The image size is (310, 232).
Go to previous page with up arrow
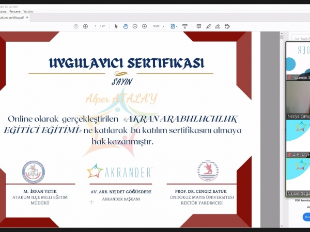coord(76,26)
